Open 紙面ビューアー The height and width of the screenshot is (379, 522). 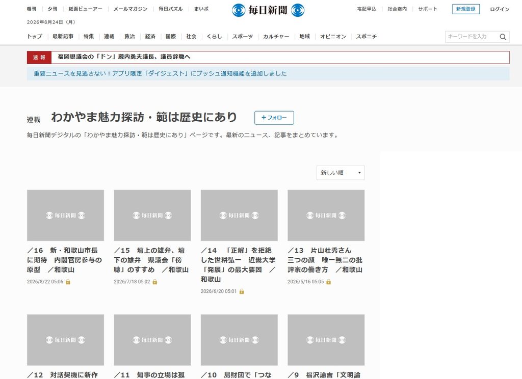click(x=85, y=9)
